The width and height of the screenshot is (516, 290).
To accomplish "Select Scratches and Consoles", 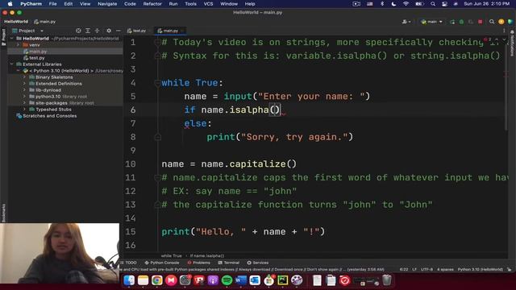I will coord(47,116).
